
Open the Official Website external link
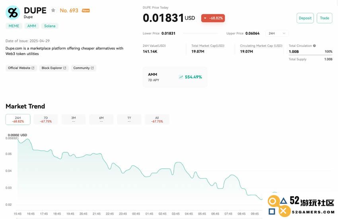click(21, 68)
